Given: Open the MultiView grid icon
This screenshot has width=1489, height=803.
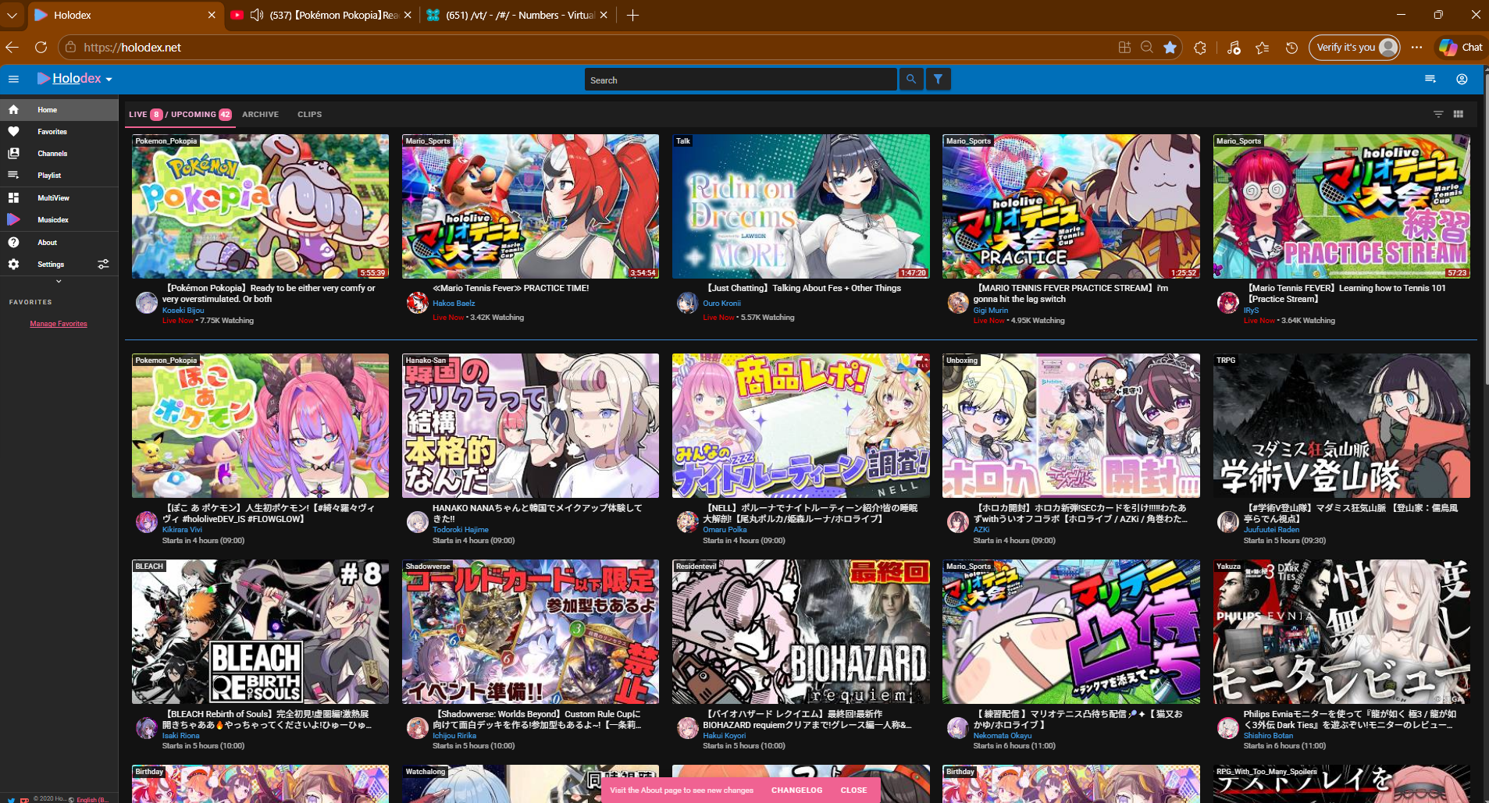Looking at the screenshot, I should pos(13,198).
